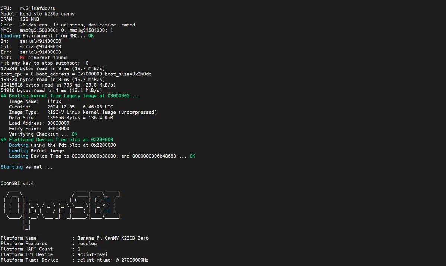This screenshot has width=446, height=266.
Task: Click the 'Starting kernel ...' line
Action: [27, 167]
